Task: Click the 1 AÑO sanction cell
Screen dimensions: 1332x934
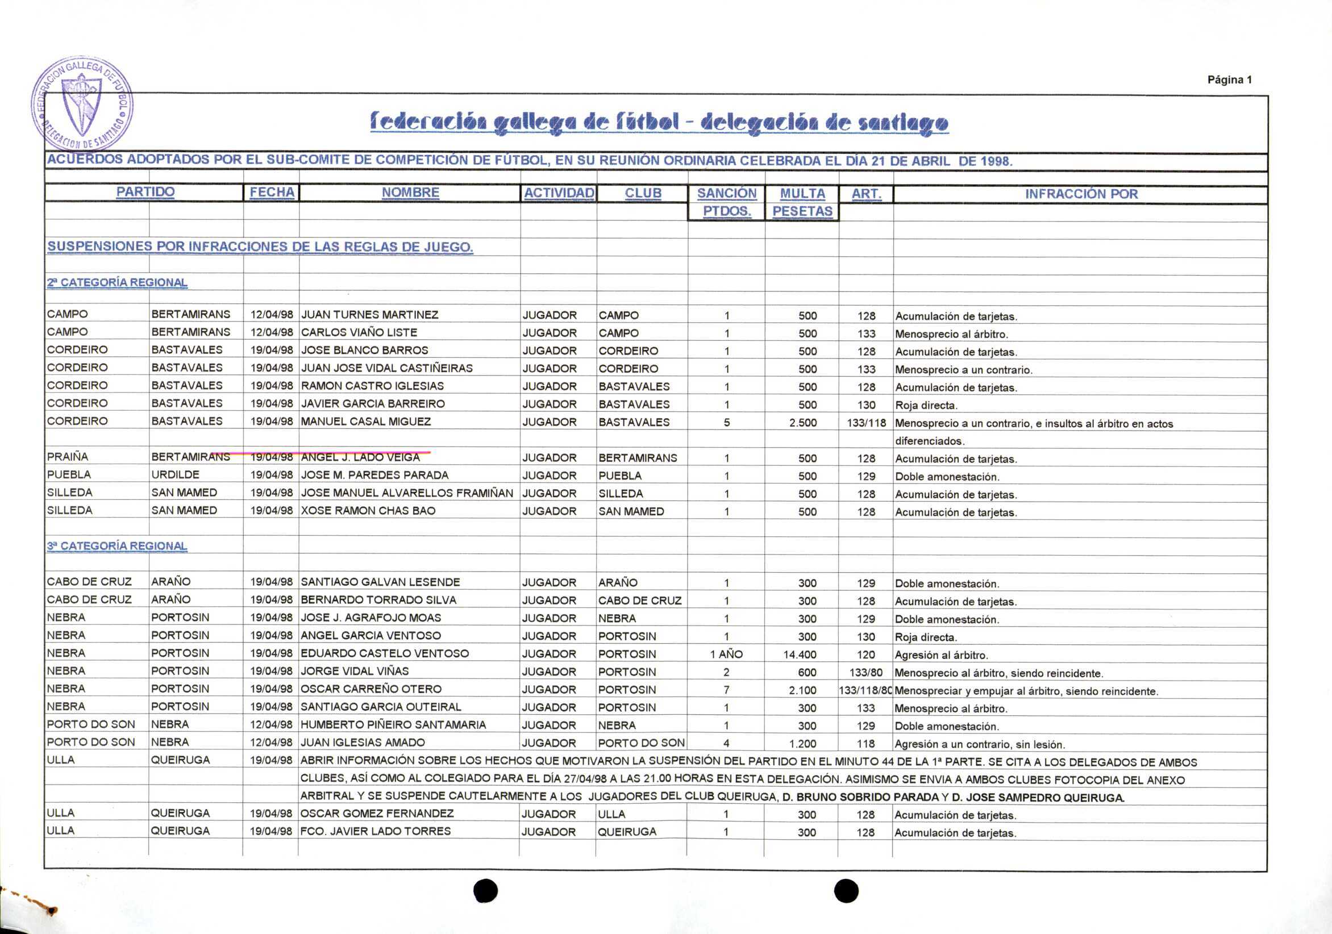Action: pyautogui.click(x=726, y=654)
